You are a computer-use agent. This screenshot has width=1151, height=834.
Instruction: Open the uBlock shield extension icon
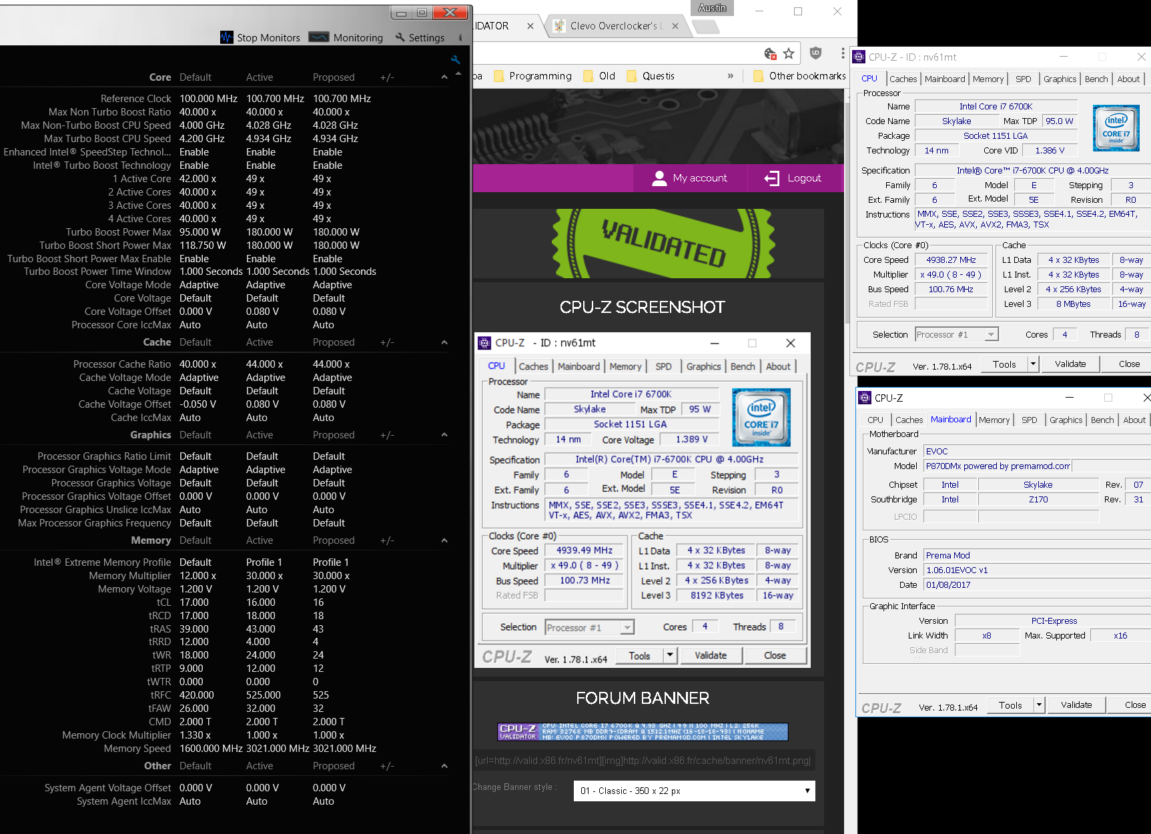tap(815, 53)
